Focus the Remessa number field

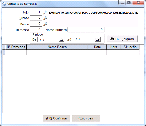point(36,29)
